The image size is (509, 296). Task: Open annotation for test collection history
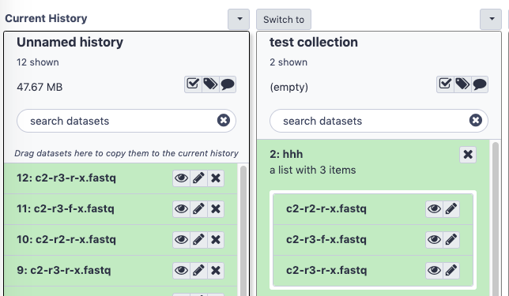pos(480,84)
